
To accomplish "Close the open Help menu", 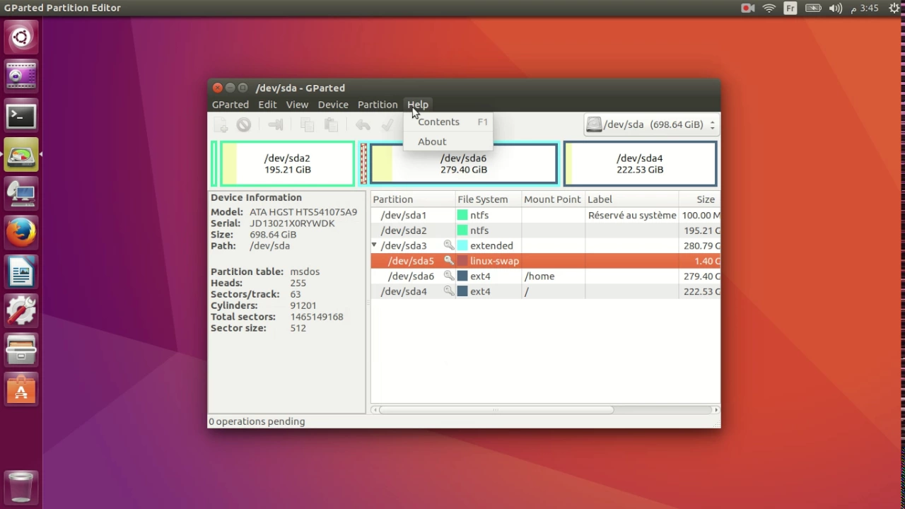I will 418,104.
